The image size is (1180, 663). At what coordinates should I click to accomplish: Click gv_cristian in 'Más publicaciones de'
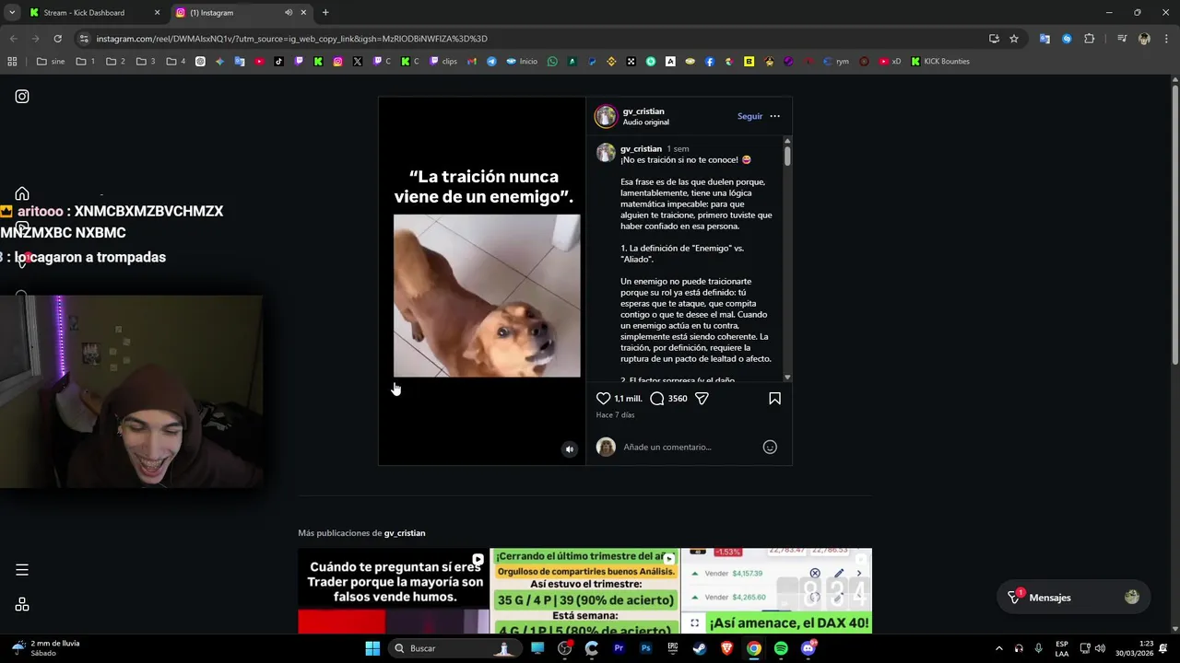[405, 533]
